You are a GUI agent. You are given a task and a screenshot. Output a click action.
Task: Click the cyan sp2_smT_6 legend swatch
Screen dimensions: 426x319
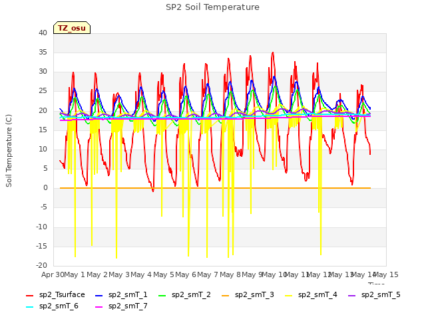coord(29,307)
